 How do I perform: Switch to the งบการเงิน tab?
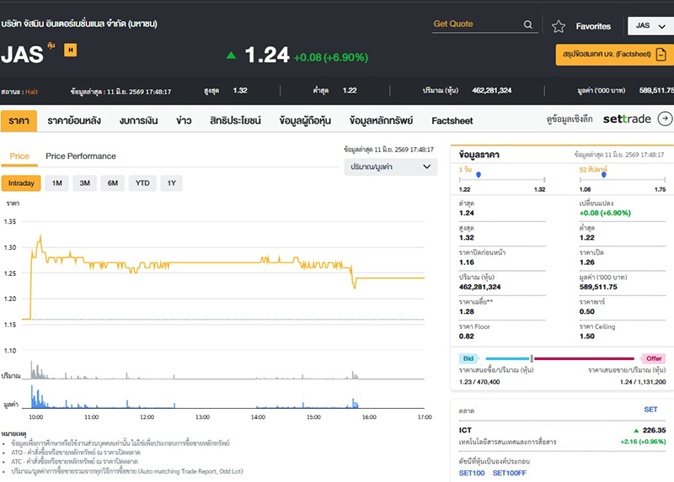coord(138,120)
